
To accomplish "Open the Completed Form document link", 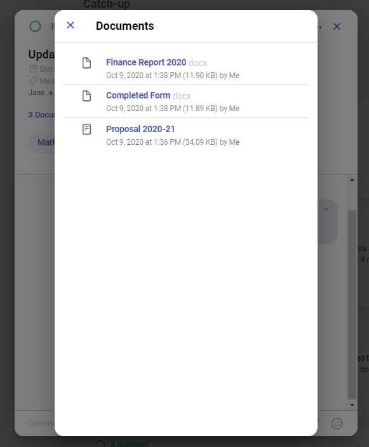I will (x=138, y=95).
